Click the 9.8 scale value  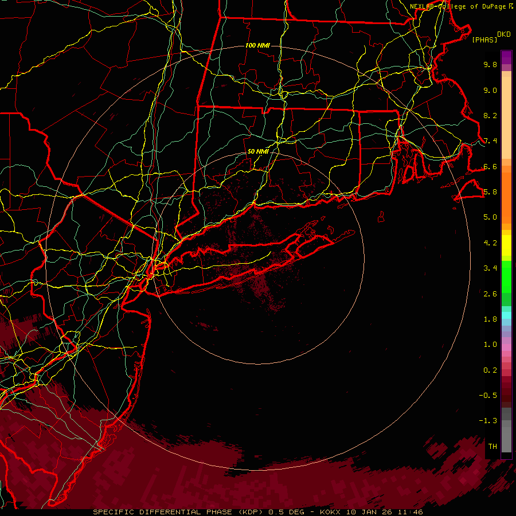490,64
